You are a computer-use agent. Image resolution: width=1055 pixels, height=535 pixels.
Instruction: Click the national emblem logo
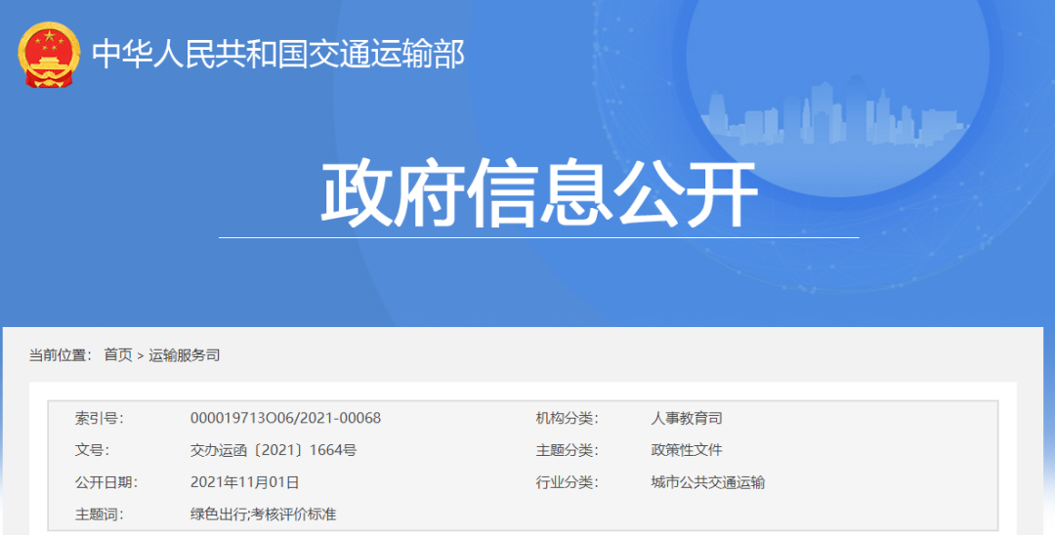point(49,55)
